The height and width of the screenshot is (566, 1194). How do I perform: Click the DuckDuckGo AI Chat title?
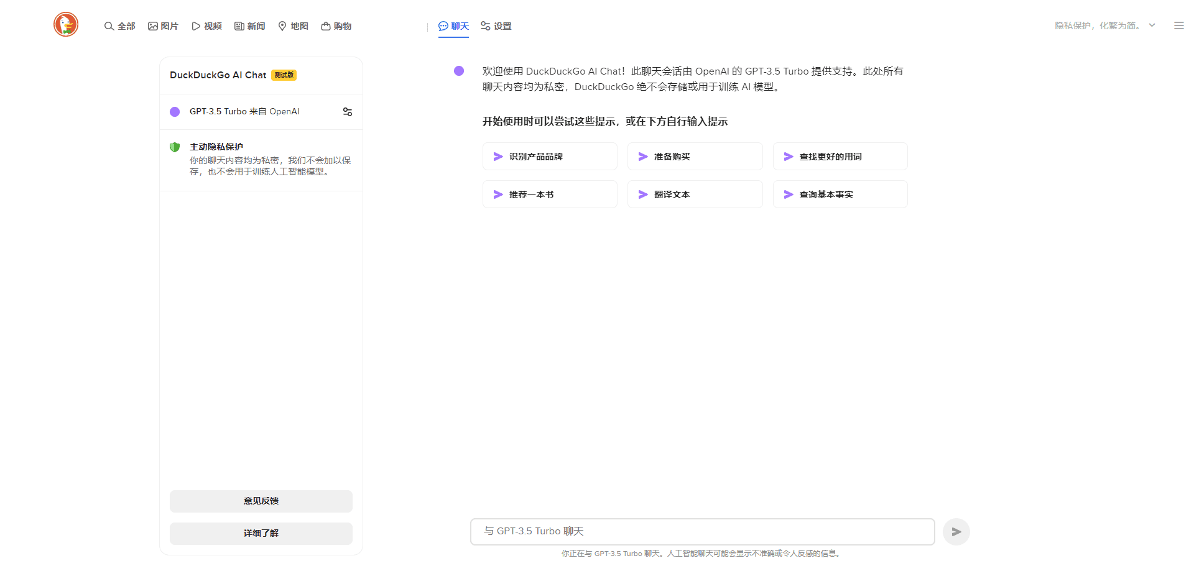pyautogui.click(x=218, y=75)
